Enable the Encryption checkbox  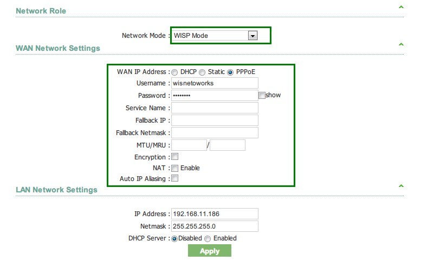tap(175, 157)
